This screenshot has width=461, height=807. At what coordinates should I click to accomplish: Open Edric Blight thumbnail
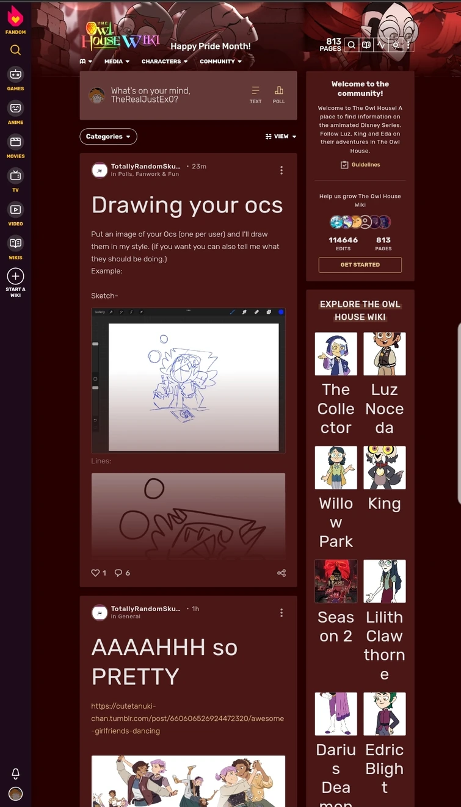(385, 714)
